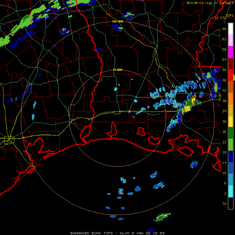Pick the gold legend swatch
Screen dimensions: 235x235
pyautogui.click(x=231, y=111)
